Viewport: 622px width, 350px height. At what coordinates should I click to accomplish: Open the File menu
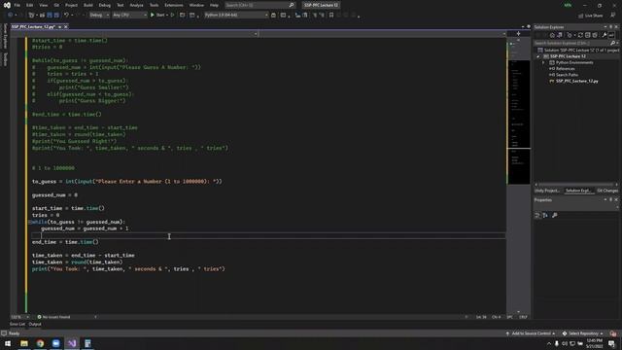[x=17, y=5]
